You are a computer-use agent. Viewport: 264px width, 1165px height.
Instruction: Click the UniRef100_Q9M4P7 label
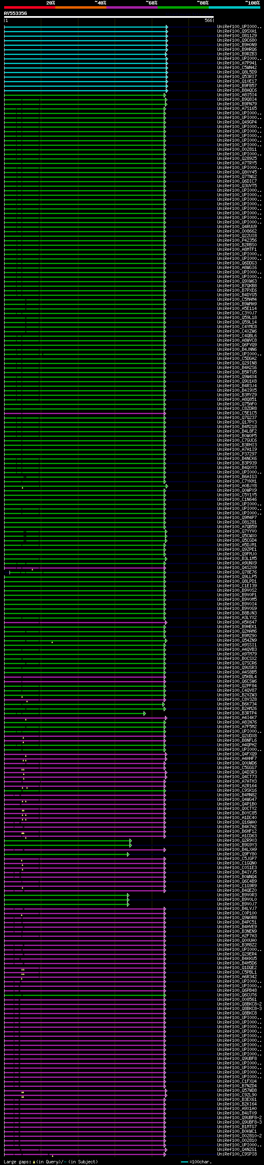coord(237,518)
